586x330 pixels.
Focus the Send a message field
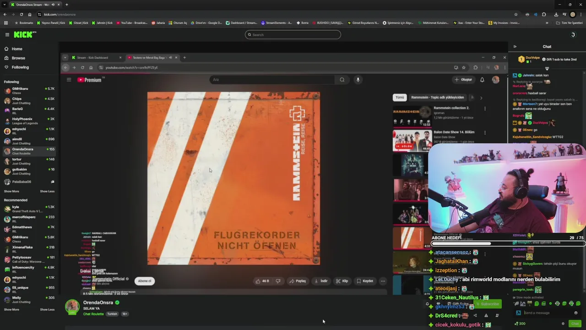point(546,313)
